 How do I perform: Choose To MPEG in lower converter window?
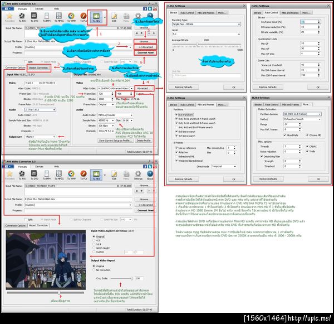pyautogui.click(x=59, y=175)
